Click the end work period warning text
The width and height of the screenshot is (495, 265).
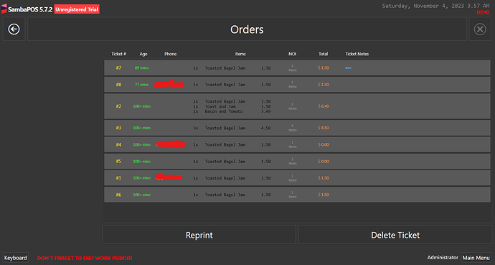coord(85,258)
